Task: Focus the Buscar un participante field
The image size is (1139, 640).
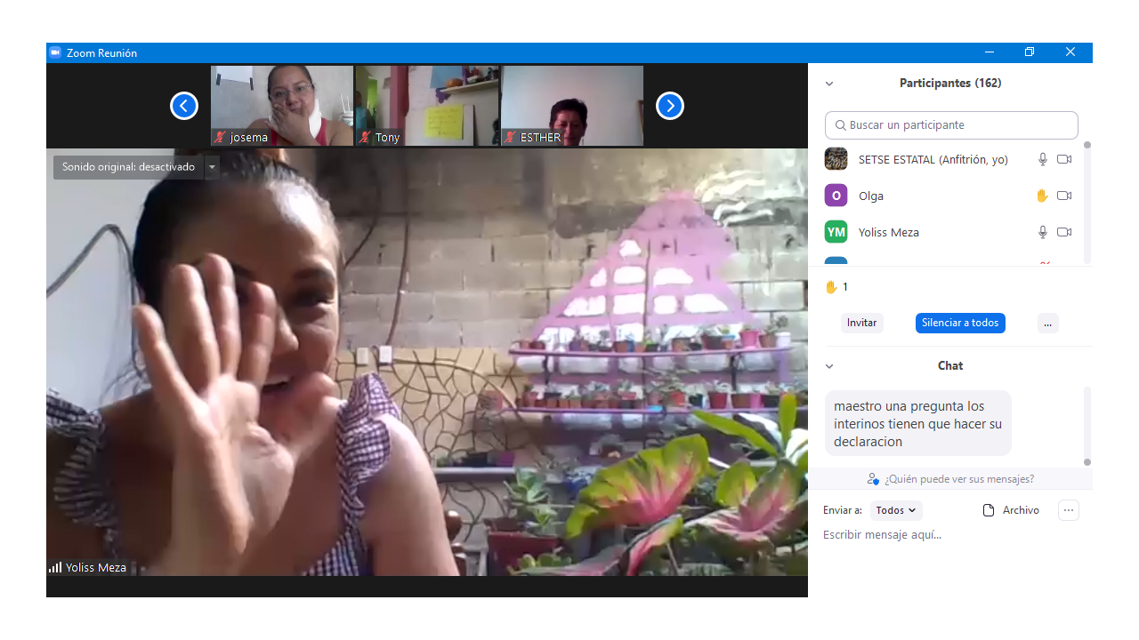Action: coord(951,125)
